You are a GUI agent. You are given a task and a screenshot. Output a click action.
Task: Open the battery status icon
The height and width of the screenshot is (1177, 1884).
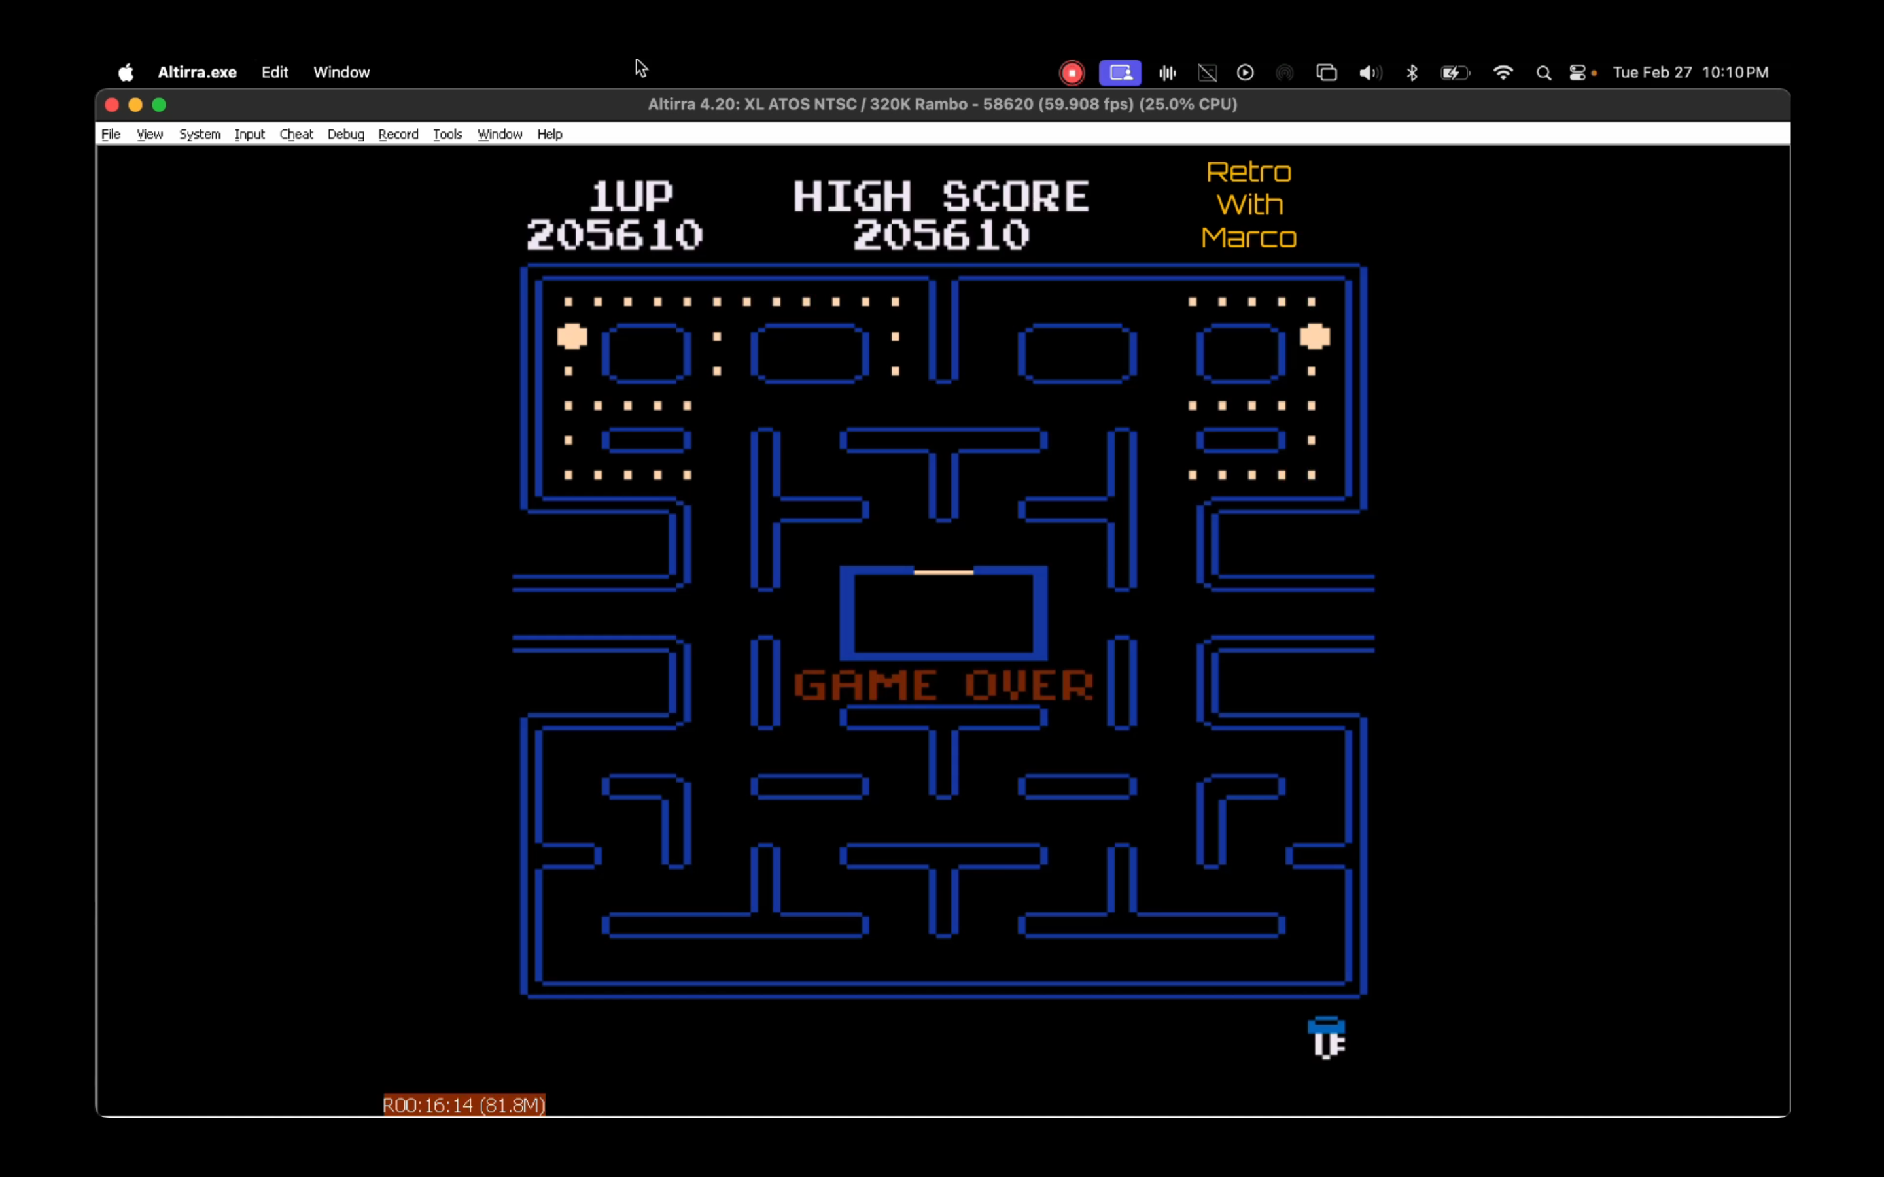(x=1456, y=73)
